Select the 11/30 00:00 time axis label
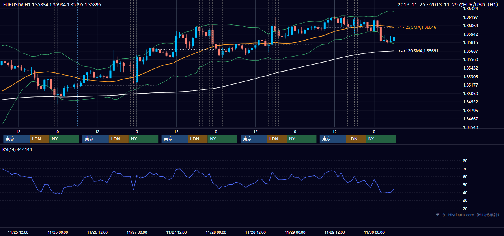 click(x=374, y=232)
